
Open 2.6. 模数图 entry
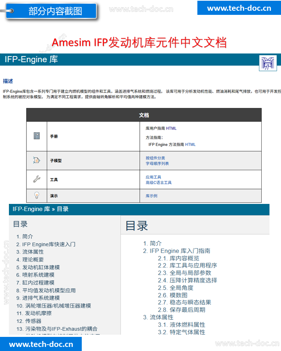172,295
